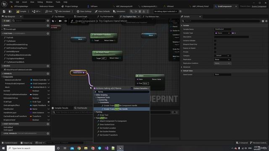Screen dimensions: 269x151
Task: Collapse the FUNCTIONS section
Action: pyautogui.click(x=2, y=34)
